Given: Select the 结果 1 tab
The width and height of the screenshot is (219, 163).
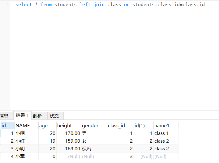Looking at the screenshot, I should [x=22, y=115].
